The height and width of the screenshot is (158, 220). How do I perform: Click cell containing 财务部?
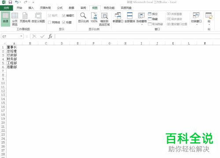14,59
